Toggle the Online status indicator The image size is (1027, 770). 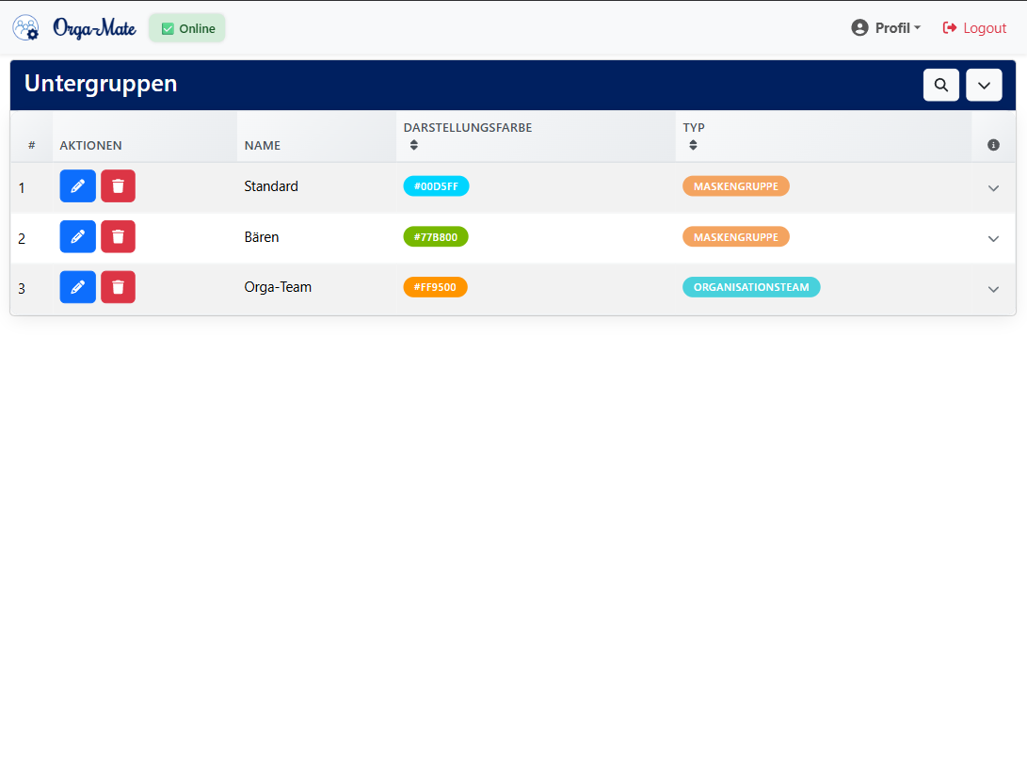click(187, 28)
